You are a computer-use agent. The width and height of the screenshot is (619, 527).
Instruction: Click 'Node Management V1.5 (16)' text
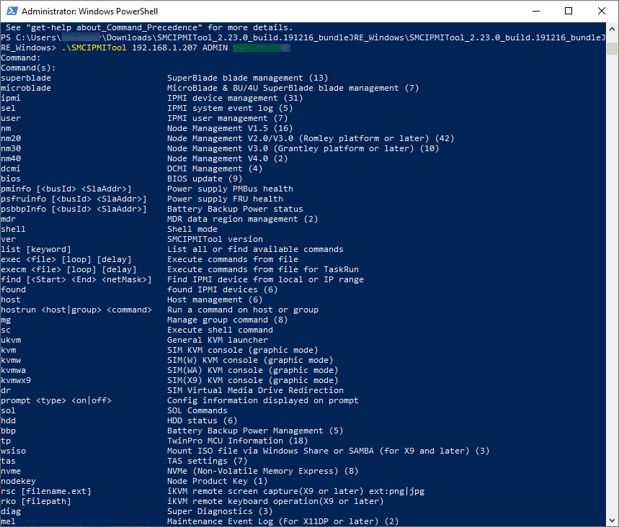point(230,128)
